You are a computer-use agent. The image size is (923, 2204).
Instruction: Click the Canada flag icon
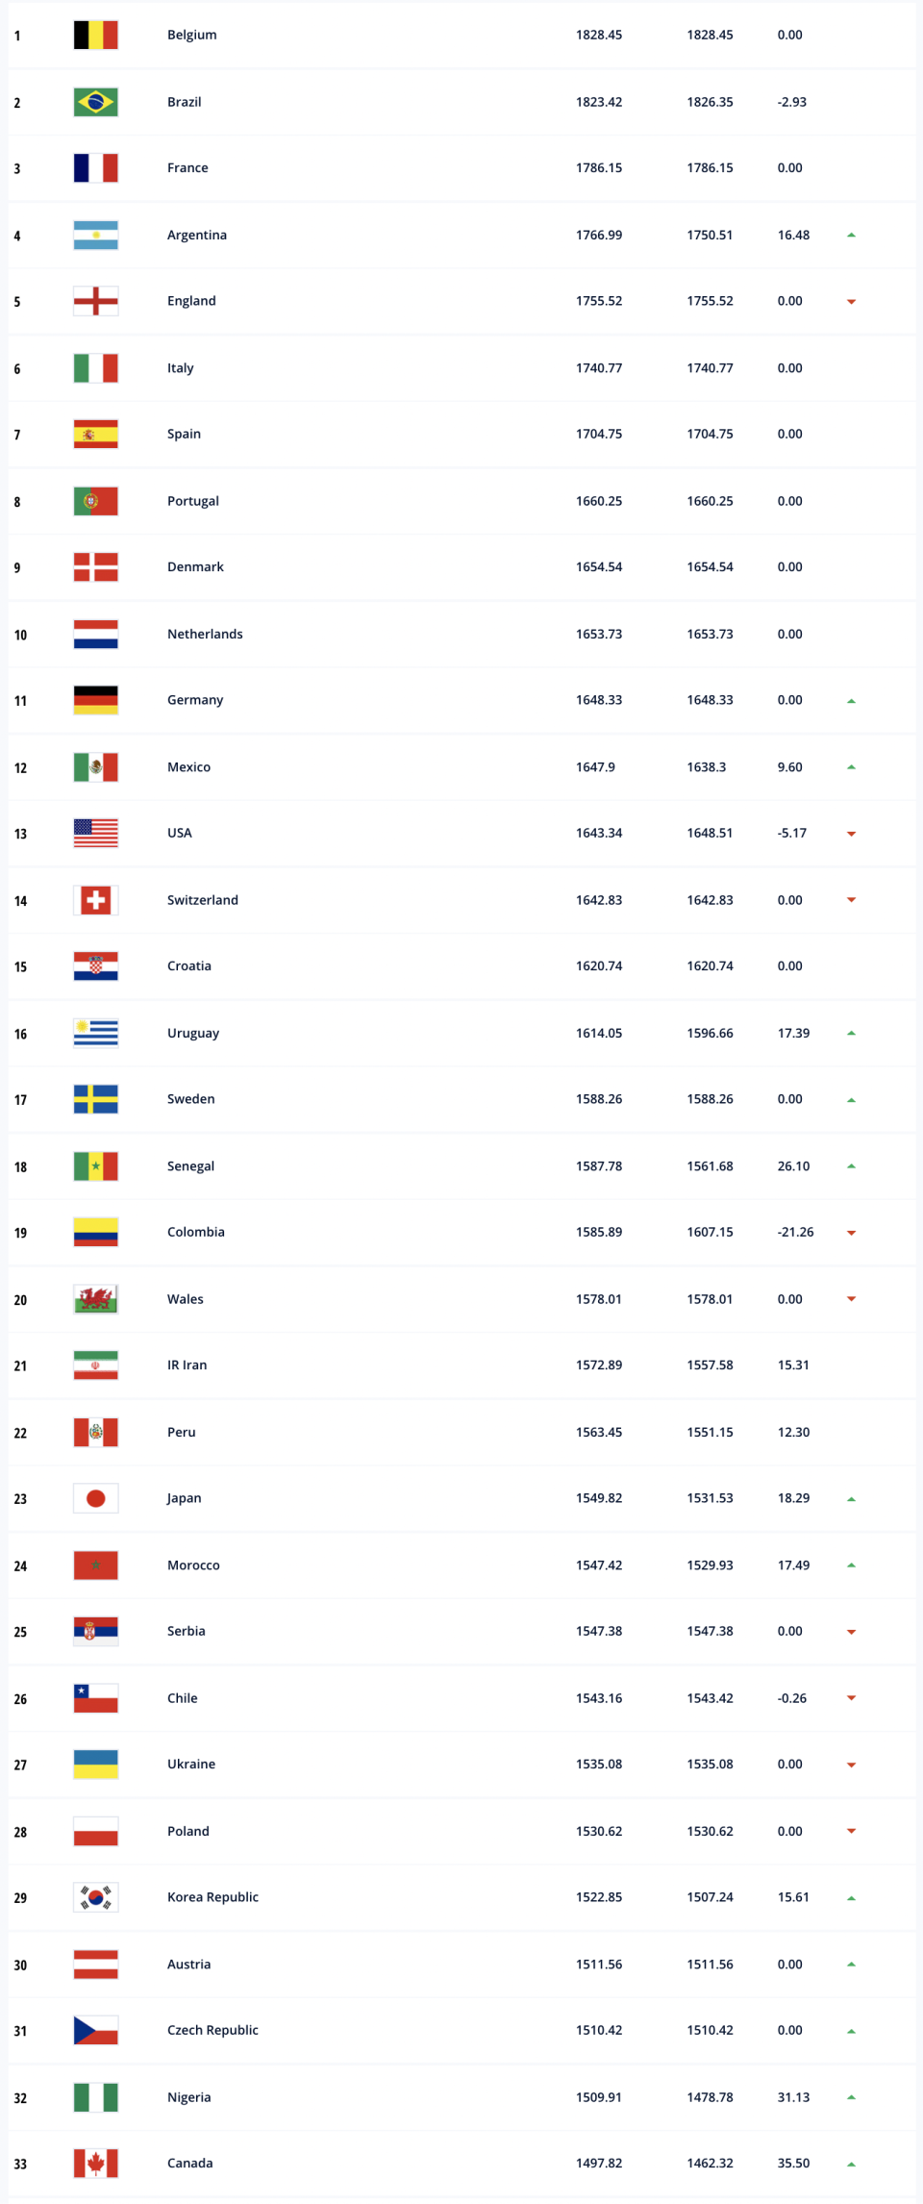(x=95, y=2164)
